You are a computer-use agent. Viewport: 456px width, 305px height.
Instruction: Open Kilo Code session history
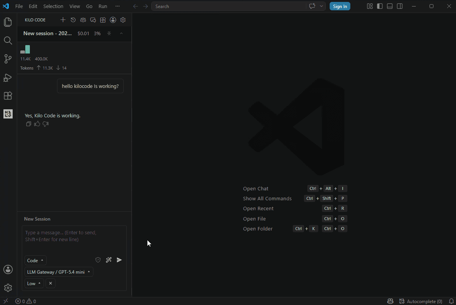(73, 20)
